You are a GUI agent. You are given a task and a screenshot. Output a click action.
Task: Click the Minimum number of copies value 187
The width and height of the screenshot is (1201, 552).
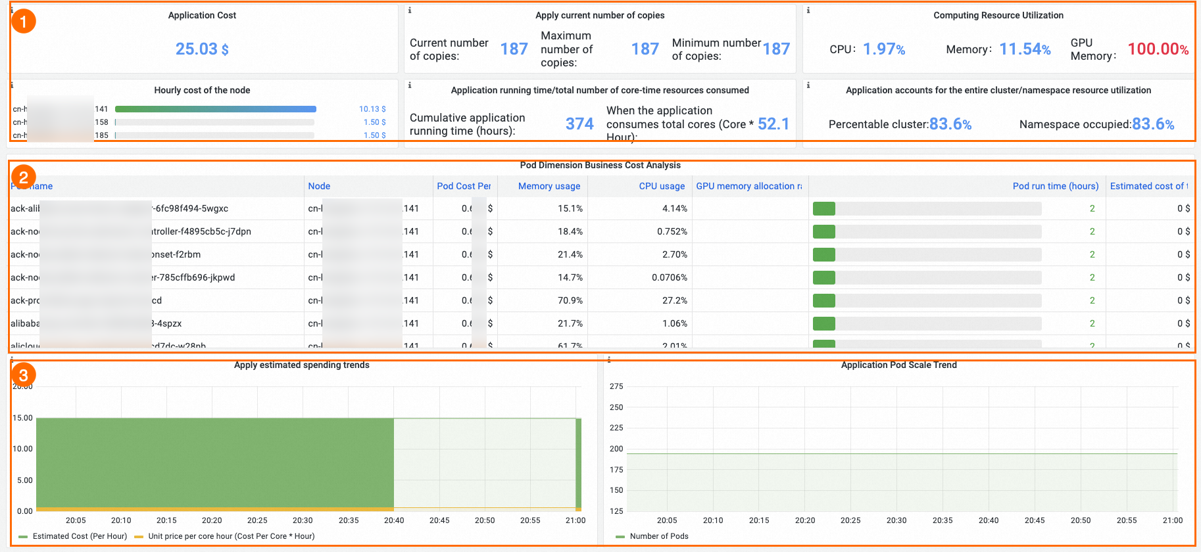pyautogui.click(x=777, y=49)
